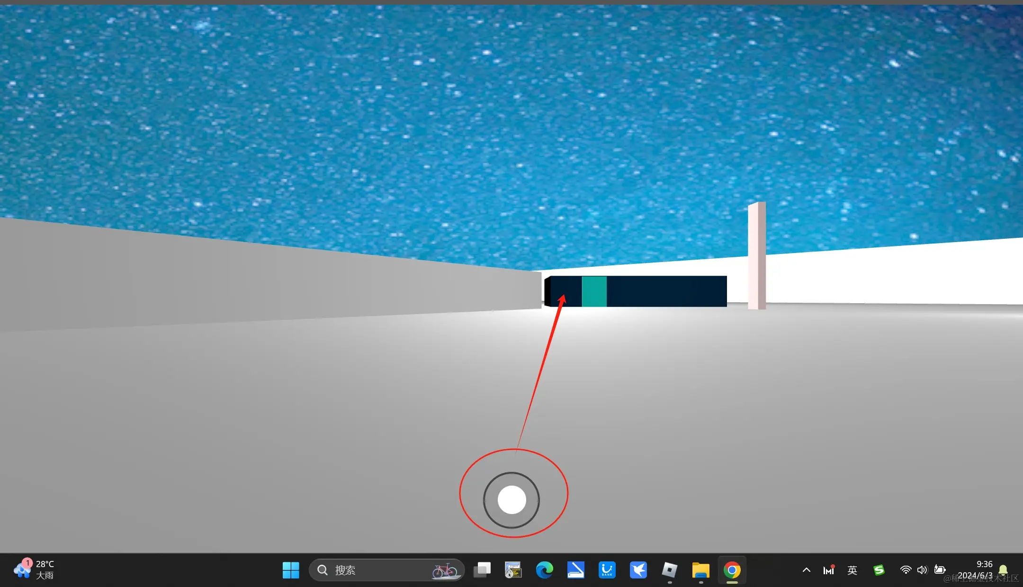The image size is (1023, 587).
Task: Open Microsoft Edge from the taskbar
Action: point(545,570)
